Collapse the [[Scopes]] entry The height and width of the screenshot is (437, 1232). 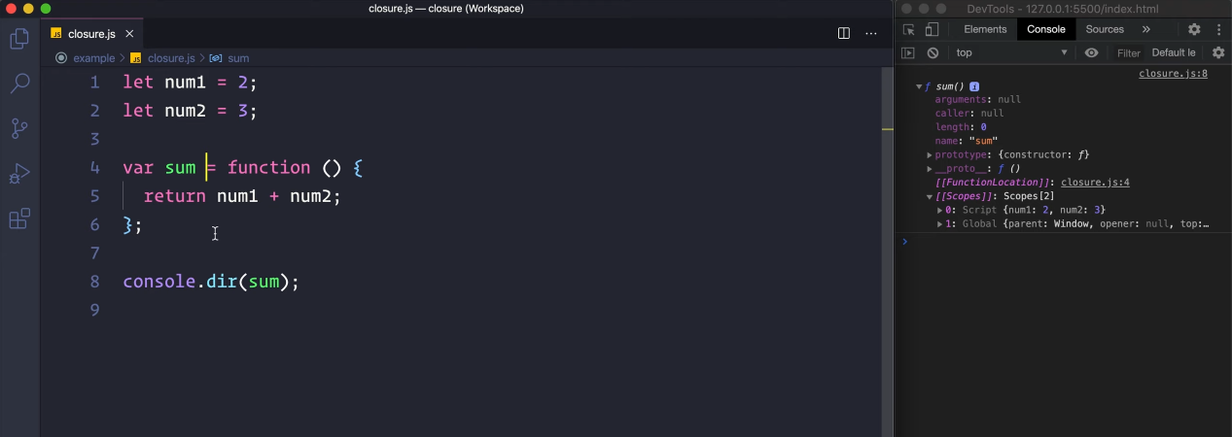(930, 196)
